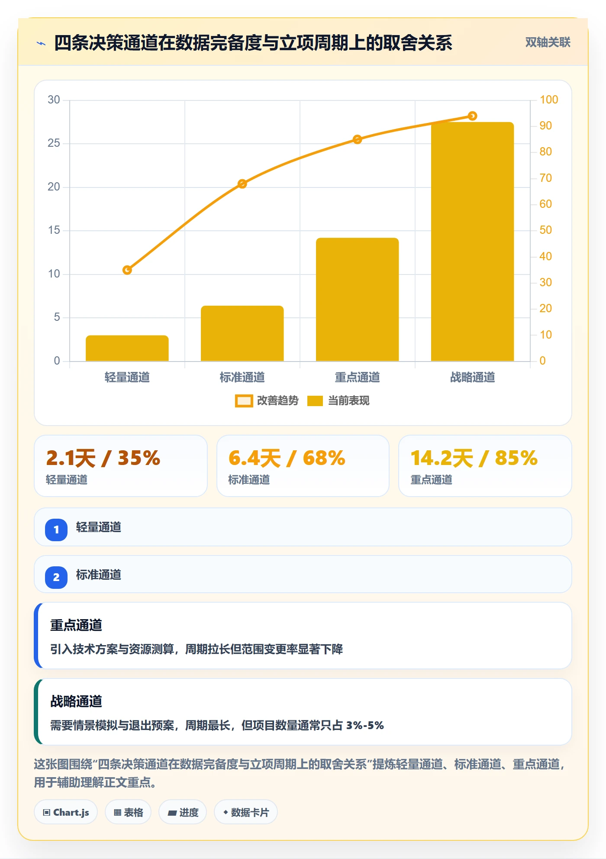Screen dimensions: 606x859
Task: Toggle the 当前表现 legend swatch
Action: [315, 401]
